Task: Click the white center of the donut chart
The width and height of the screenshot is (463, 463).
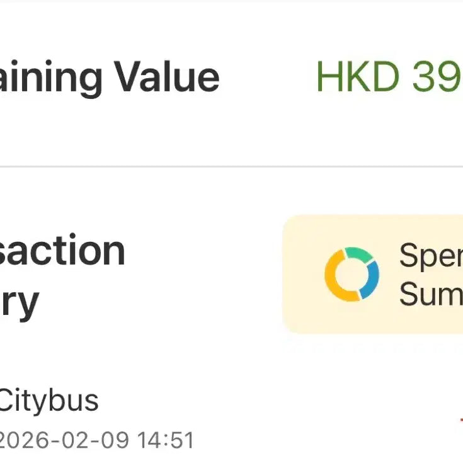Action: pyautogui.click(x=352, y=275)
